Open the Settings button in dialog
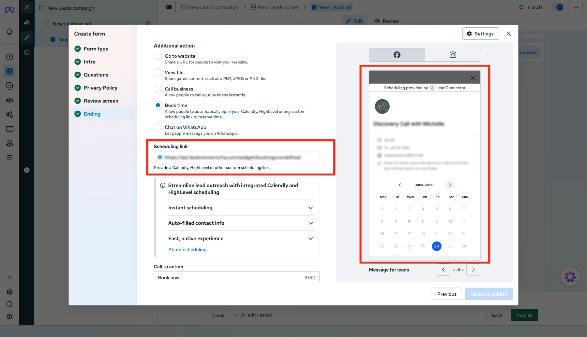The width and height of the screenshot is (587, 337). click(x=481, y=34)
